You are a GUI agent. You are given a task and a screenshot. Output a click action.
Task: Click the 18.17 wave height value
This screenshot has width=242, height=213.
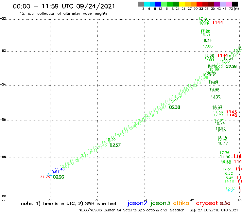(223, 143)
